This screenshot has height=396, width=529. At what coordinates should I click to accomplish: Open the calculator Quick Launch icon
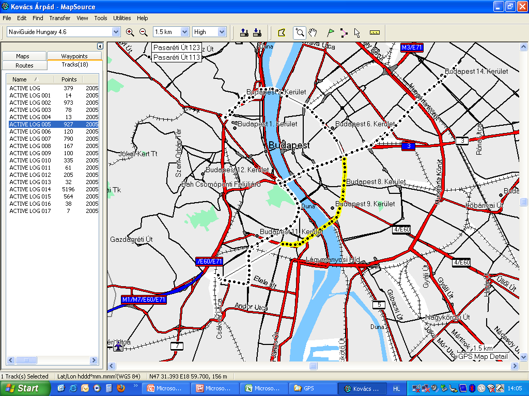click(x=109, y=388)
